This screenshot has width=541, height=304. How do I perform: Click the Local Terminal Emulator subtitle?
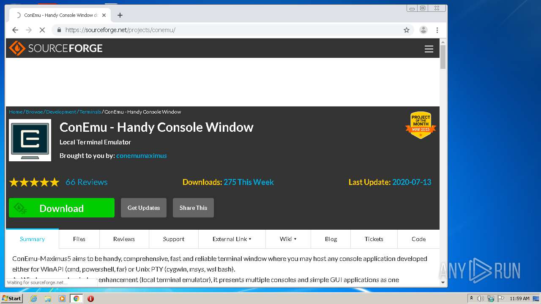[95, 142]
